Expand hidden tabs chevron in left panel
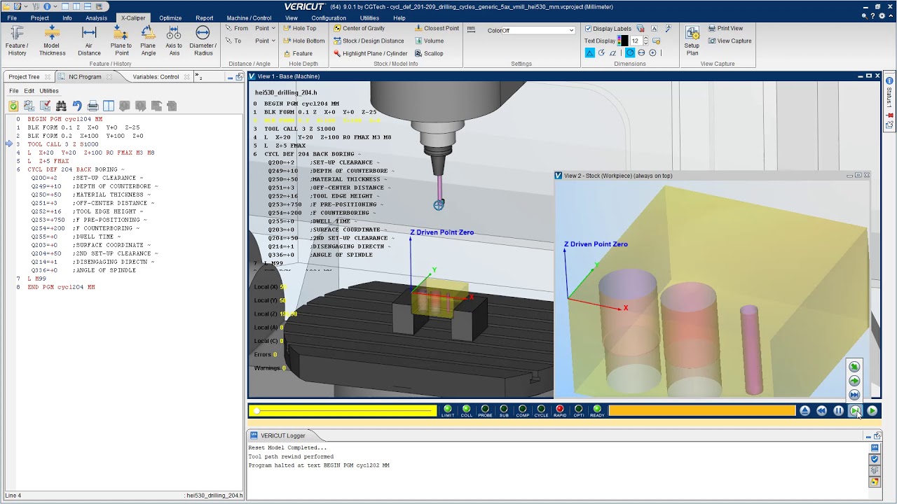This screenshot has height=504, width=897. (198, 76)
